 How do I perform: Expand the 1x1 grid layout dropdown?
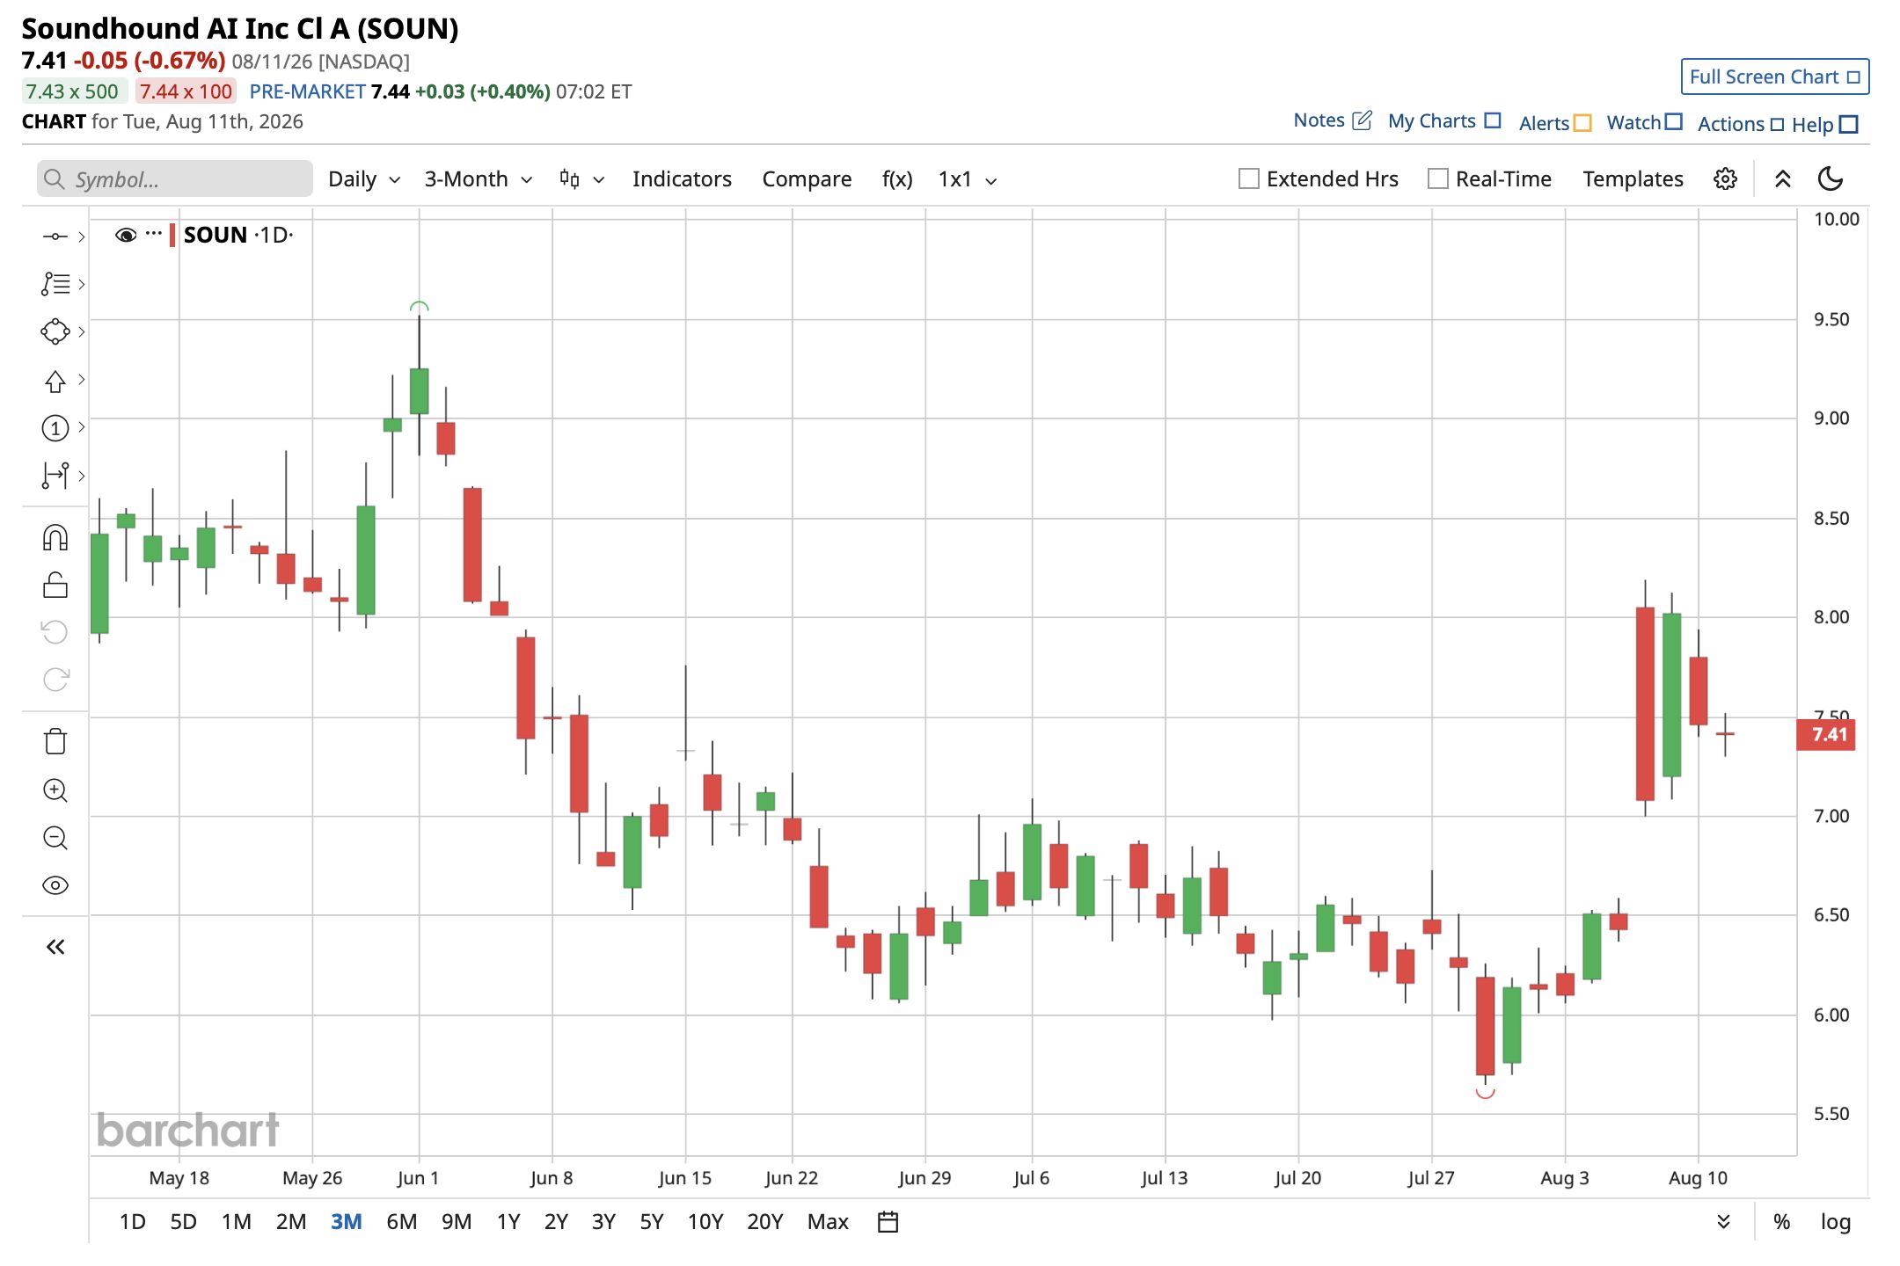967,179
